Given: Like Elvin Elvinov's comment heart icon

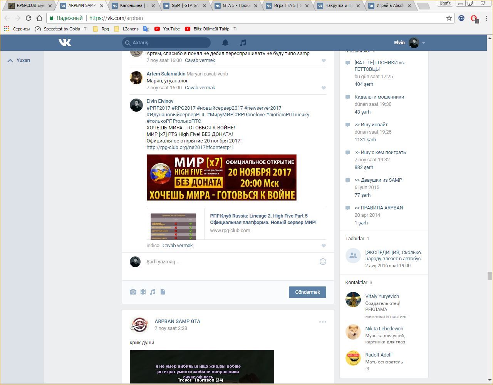Looking at the screenshot, I should (324, 246).
